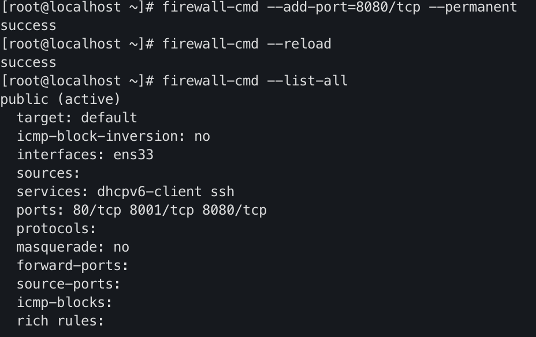536x337 pixels.
Task: Click the ens33 interface name
Action: point(133,155)
